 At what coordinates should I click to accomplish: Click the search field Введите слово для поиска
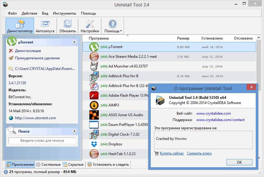(42, 141)
